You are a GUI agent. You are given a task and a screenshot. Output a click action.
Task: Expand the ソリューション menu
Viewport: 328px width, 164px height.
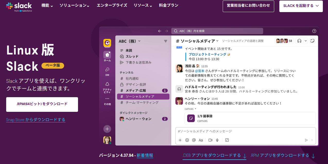click(x=74, y=5)
